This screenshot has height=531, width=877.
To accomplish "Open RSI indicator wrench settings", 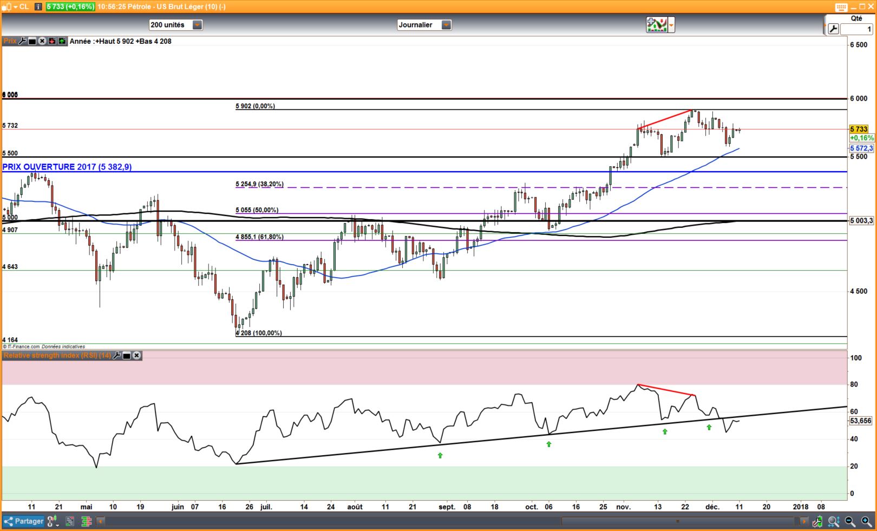I will pos(116,356).
